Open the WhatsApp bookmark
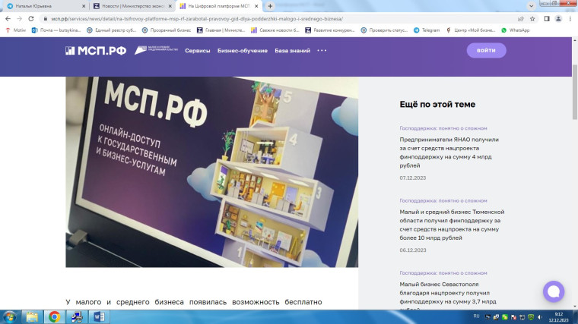The width and height of the screenshot is (578, 324). pos(516,30)
